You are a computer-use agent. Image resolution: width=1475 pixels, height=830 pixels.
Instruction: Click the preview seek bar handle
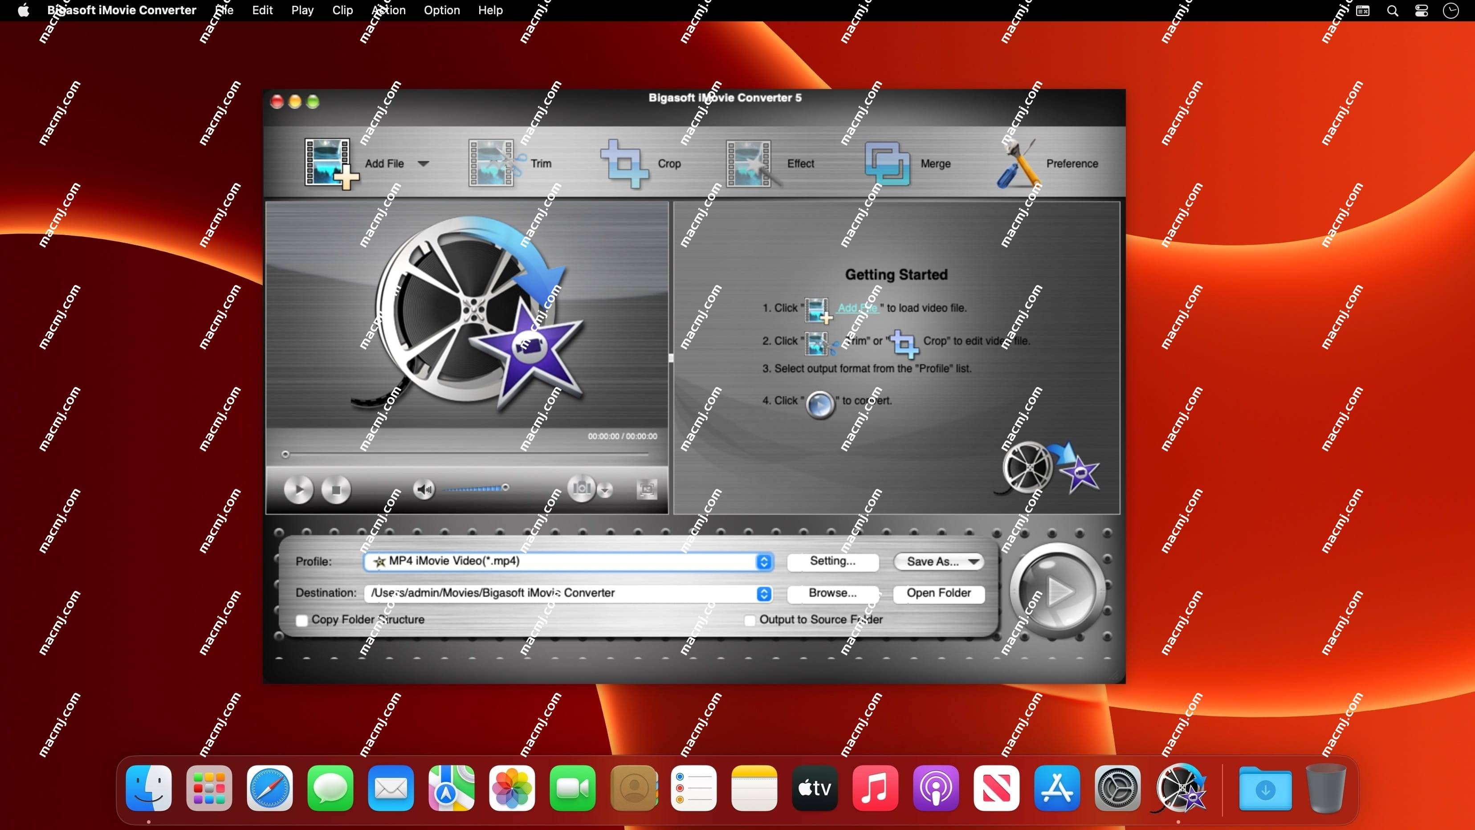(285, 455)
